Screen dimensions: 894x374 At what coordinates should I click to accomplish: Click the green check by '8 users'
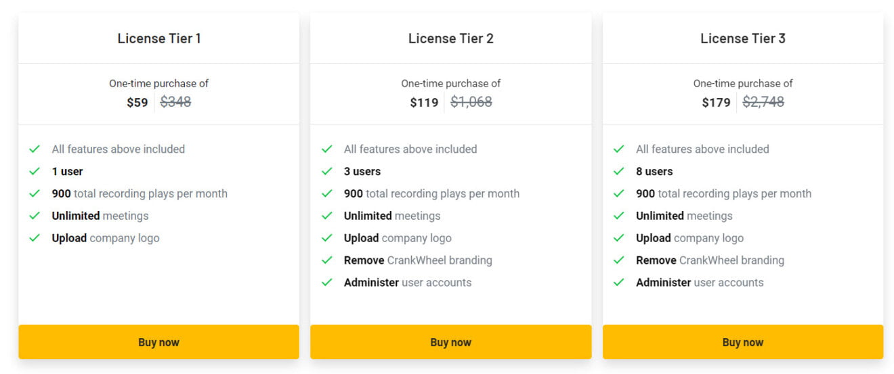click(619, 171)
